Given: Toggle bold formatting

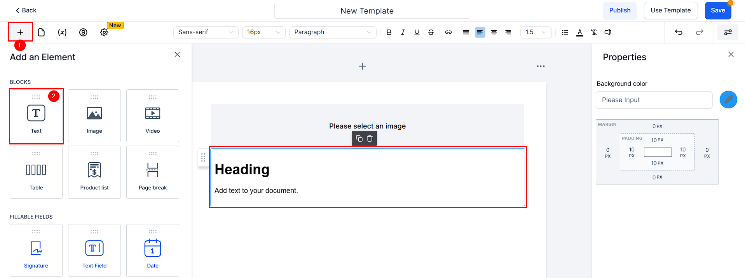Looking at the screenshot, I should click(x=389, y=32).
